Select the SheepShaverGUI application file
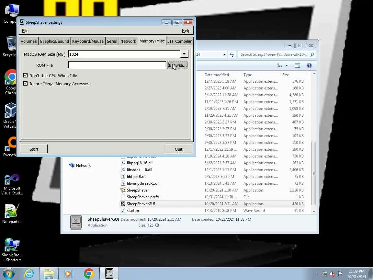 (141, 204)
